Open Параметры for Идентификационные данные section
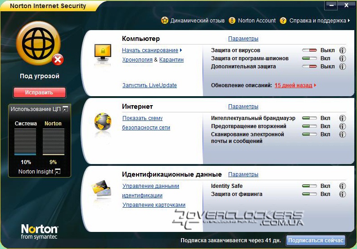Image resolution: width=357 pixels, height=249 pixels. point(243,174)
